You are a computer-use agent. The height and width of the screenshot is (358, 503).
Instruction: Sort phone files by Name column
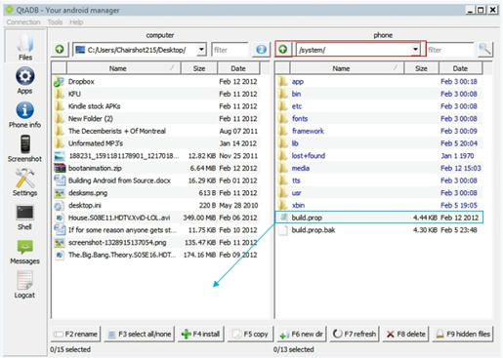tap(347, 68)
